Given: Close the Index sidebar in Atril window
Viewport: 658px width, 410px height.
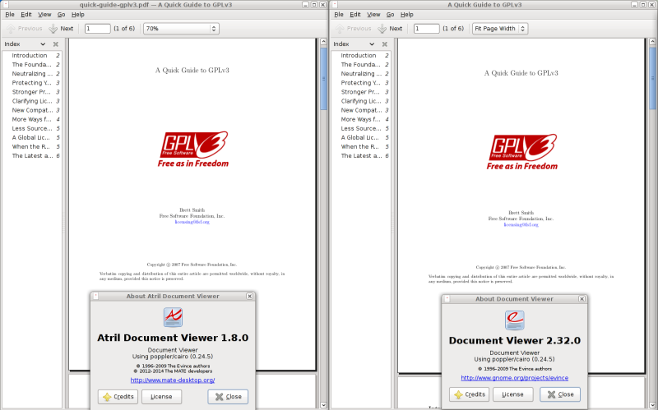Looking at the screenshot, I should [x=55, y=44].
